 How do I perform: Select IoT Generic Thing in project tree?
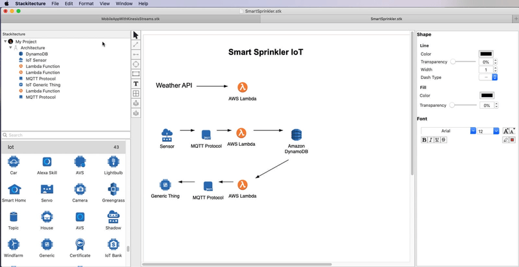point(42,85)
